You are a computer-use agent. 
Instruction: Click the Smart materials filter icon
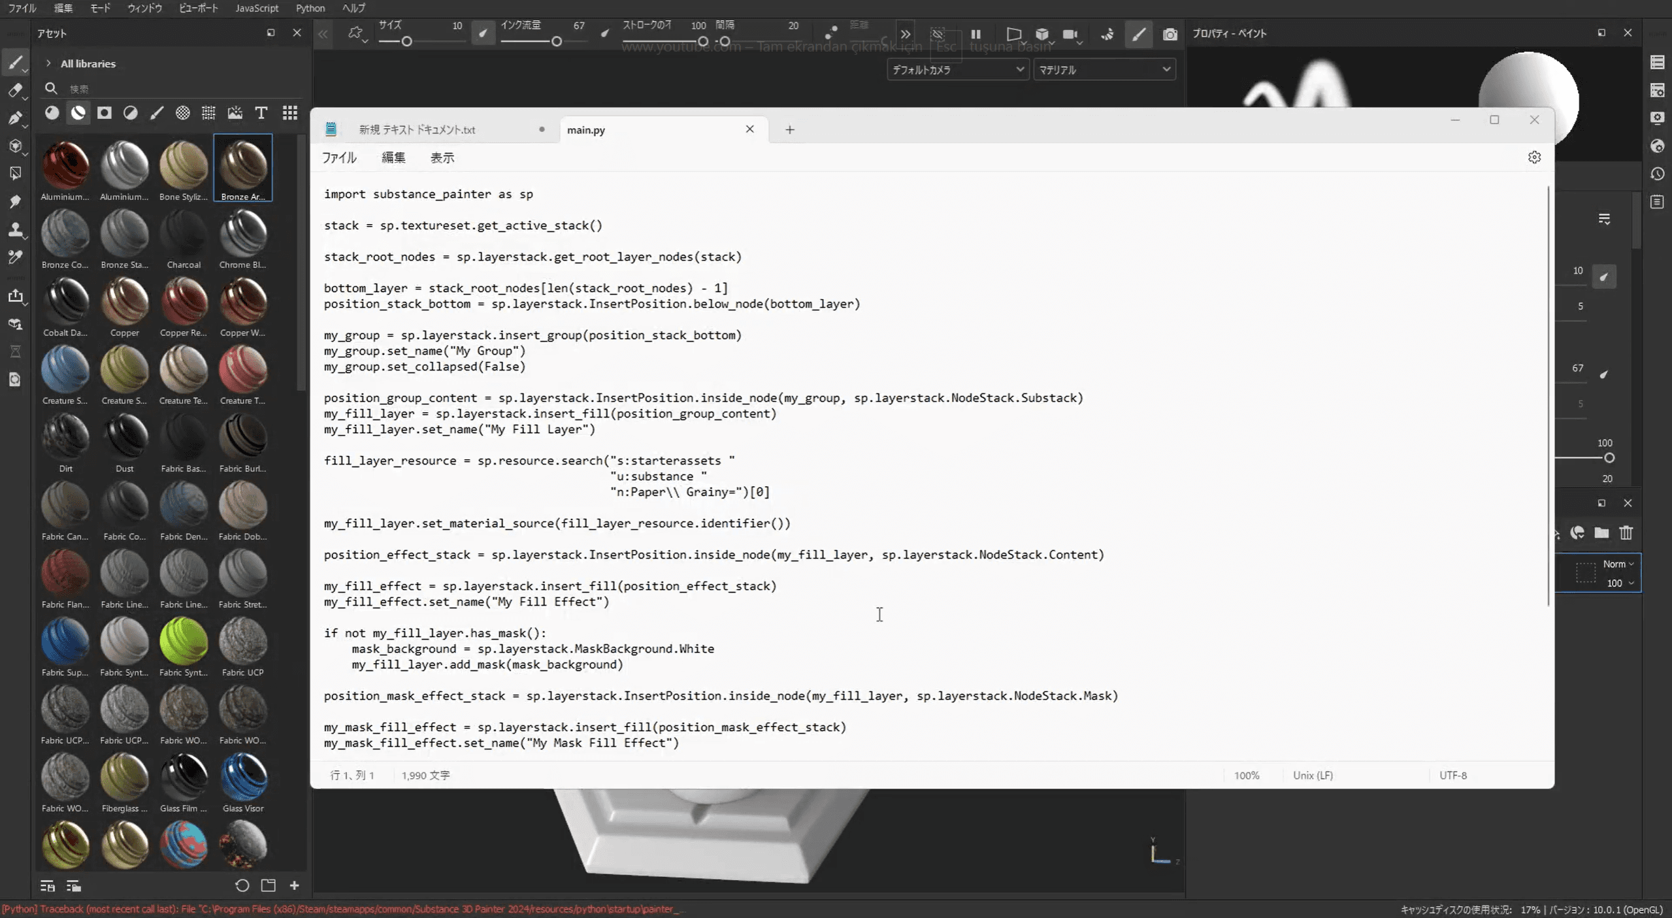tap(78, 113)
